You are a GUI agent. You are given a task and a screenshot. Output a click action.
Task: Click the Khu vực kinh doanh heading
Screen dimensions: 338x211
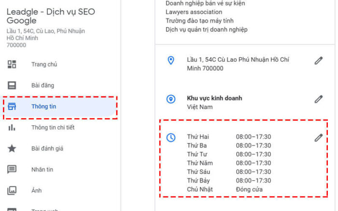[214, 98]
